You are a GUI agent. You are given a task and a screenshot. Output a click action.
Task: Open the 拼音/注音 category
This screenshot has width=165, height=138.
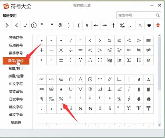(16, 76)
